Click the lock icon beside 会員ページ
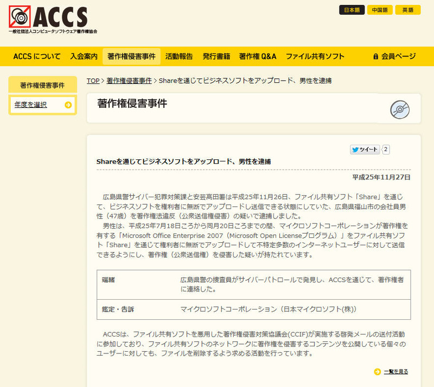 coord(375,56)
